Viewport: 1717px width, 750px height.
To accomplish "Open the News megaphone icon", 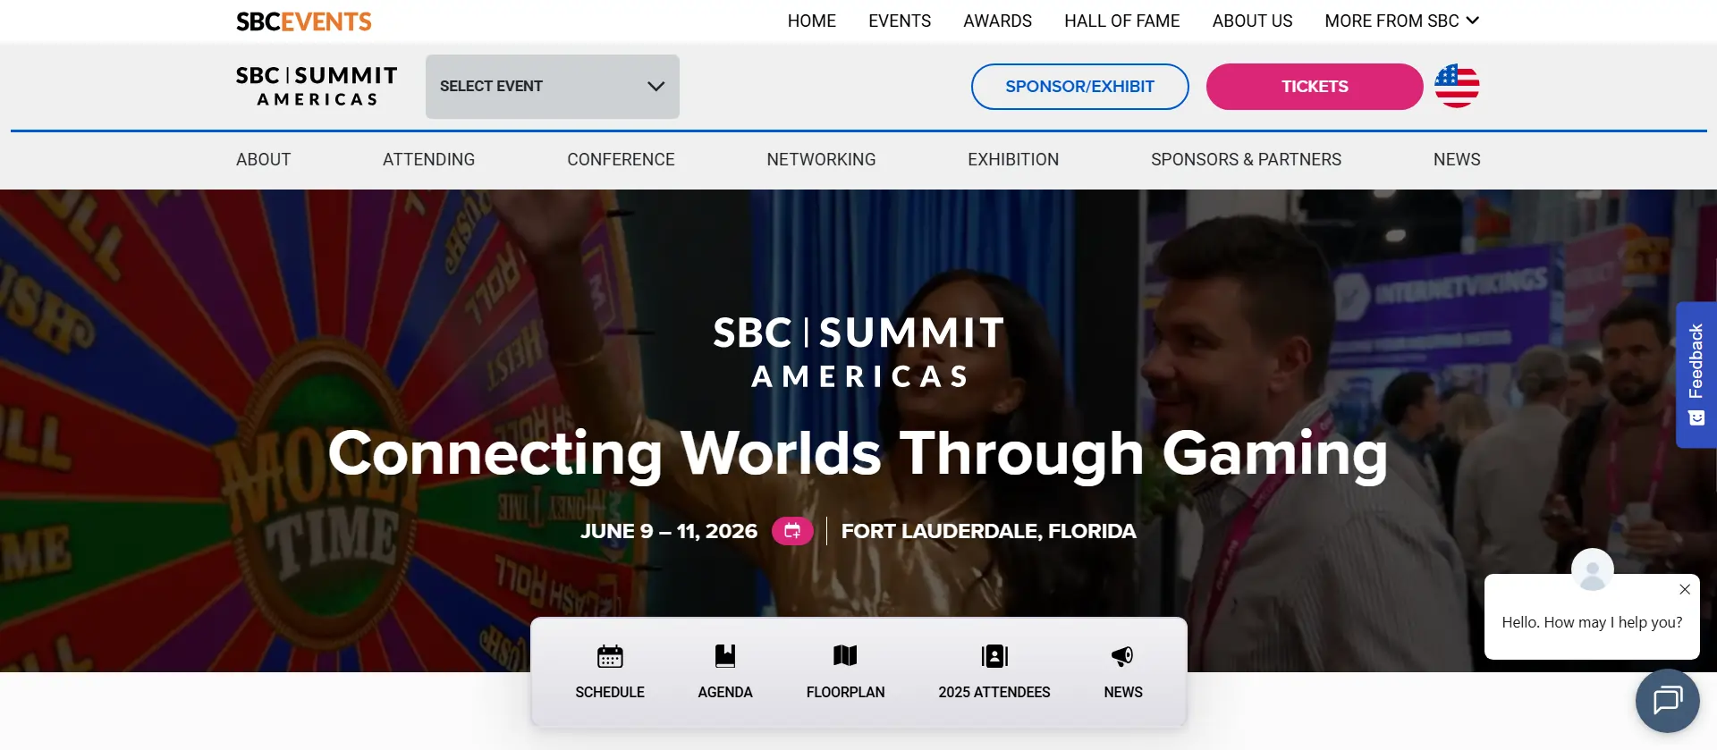I will [1123, 656].
